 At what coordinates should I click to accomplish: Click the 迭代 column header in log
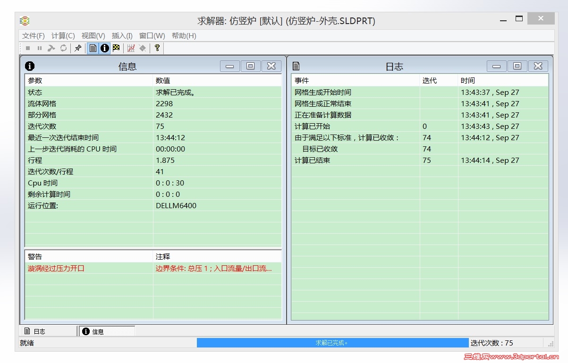click(x=439, y=81)
